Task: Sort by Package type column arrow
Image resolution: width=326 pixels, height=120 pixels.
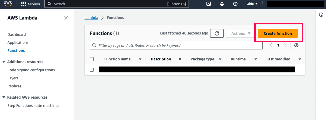Action: tap(220, 59)
